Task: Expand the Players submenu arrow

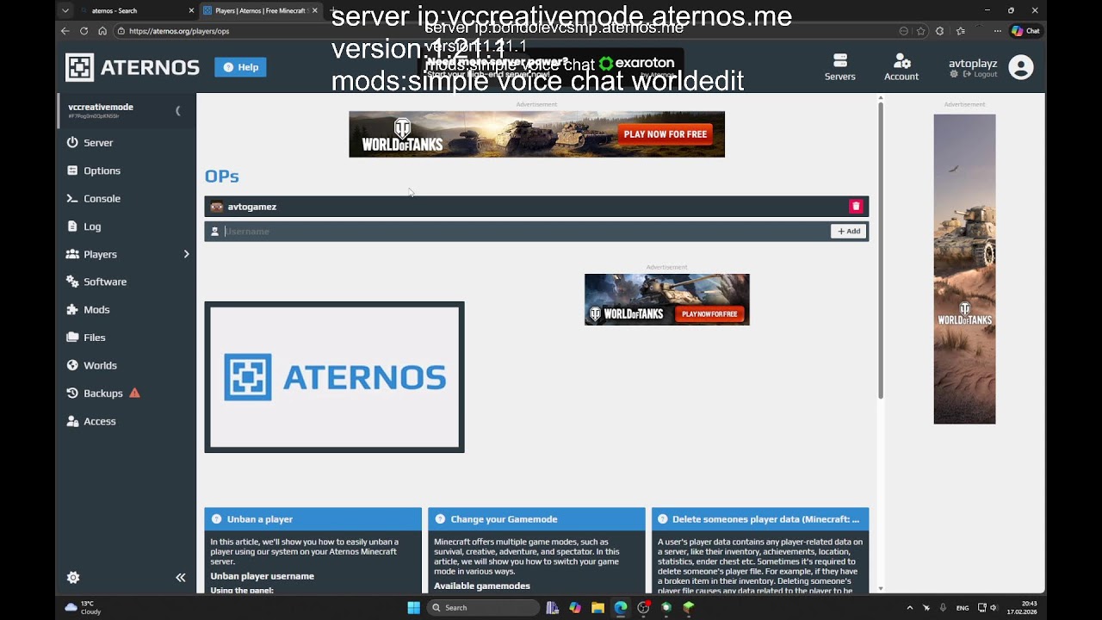Action: point(186,254)
